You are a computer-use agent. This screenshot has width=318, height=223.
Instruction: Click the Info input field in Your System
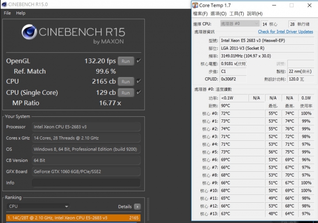click(86, 183)
